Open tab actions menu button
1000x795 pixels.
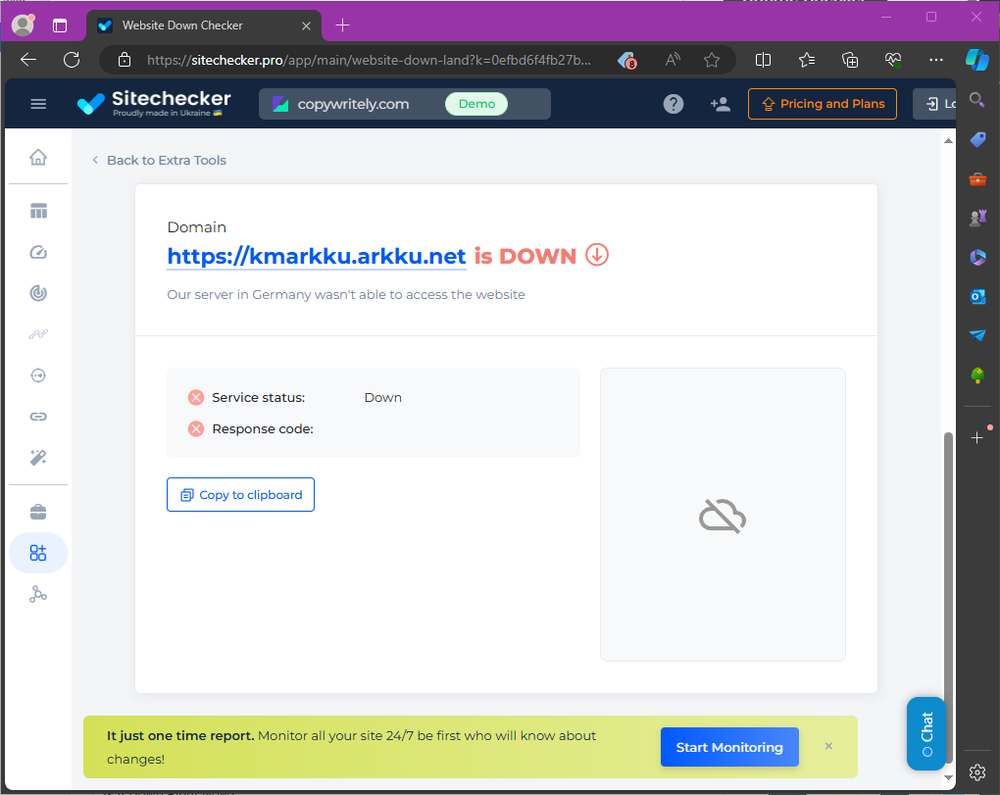tap(59, 25)
